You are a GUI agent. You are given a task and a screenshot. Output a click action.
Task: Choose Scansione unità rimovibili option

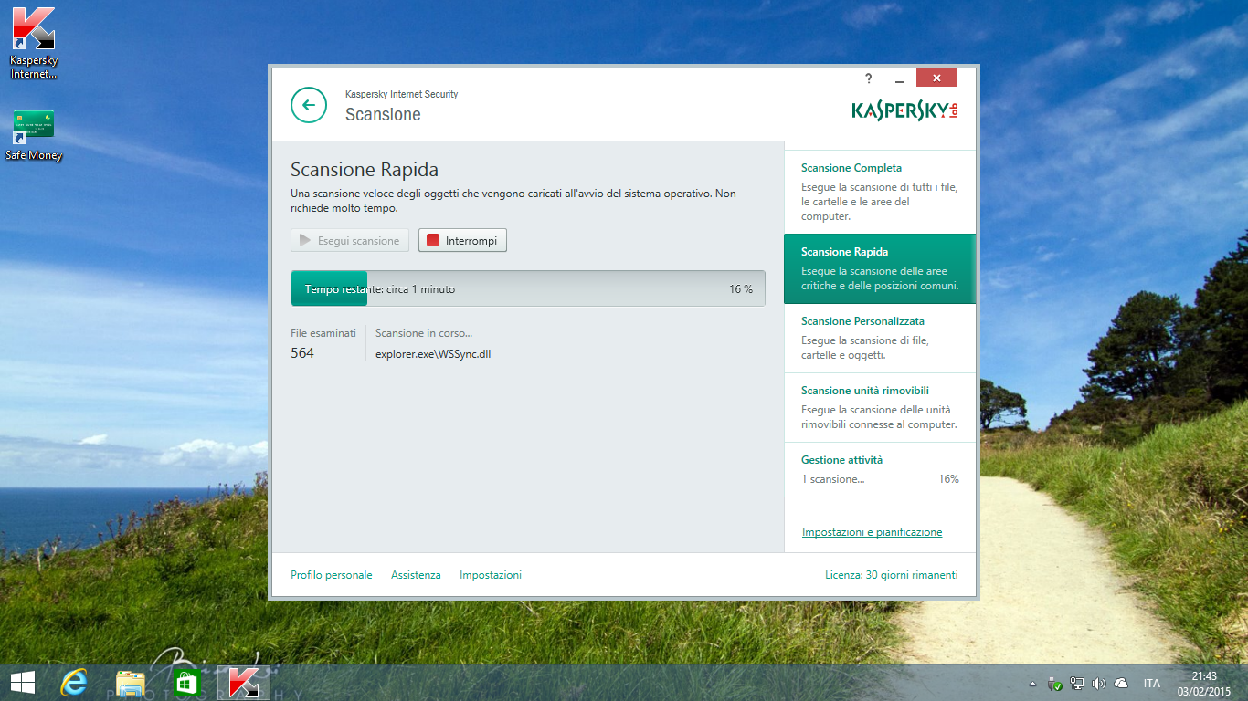click(880, 407)
